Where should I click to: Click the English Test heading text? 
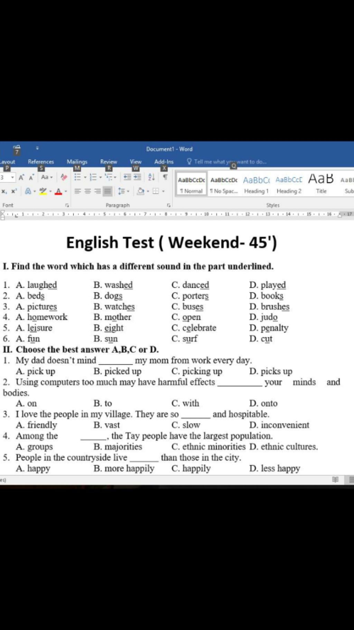coord(171,242)
